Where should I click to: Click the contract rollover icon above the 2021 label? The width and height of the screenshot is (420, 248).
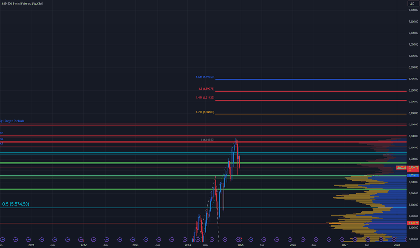[x=28, y=239]
